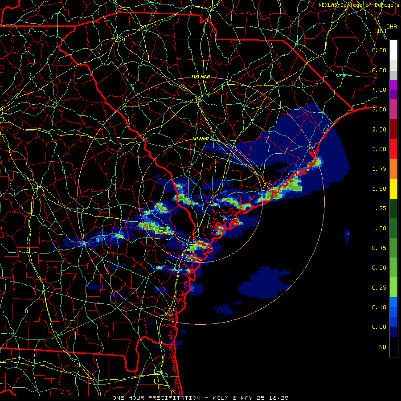The height and width of the screenshot is (401, 401).
Task: Click the bright magenta swatch above 4.00
Action: click(393, 85)
